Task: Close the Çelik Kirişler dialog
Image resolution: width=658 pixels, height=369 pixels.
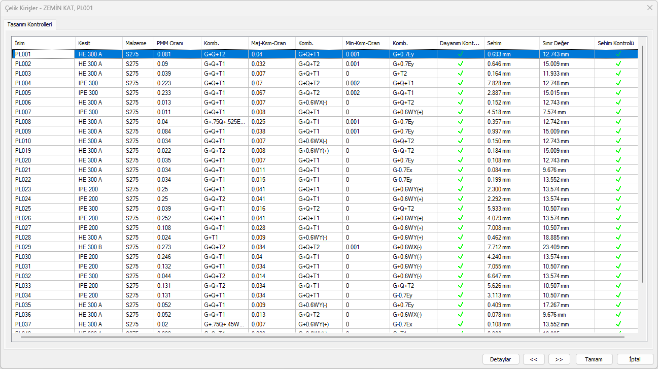Action: point(649,8)
